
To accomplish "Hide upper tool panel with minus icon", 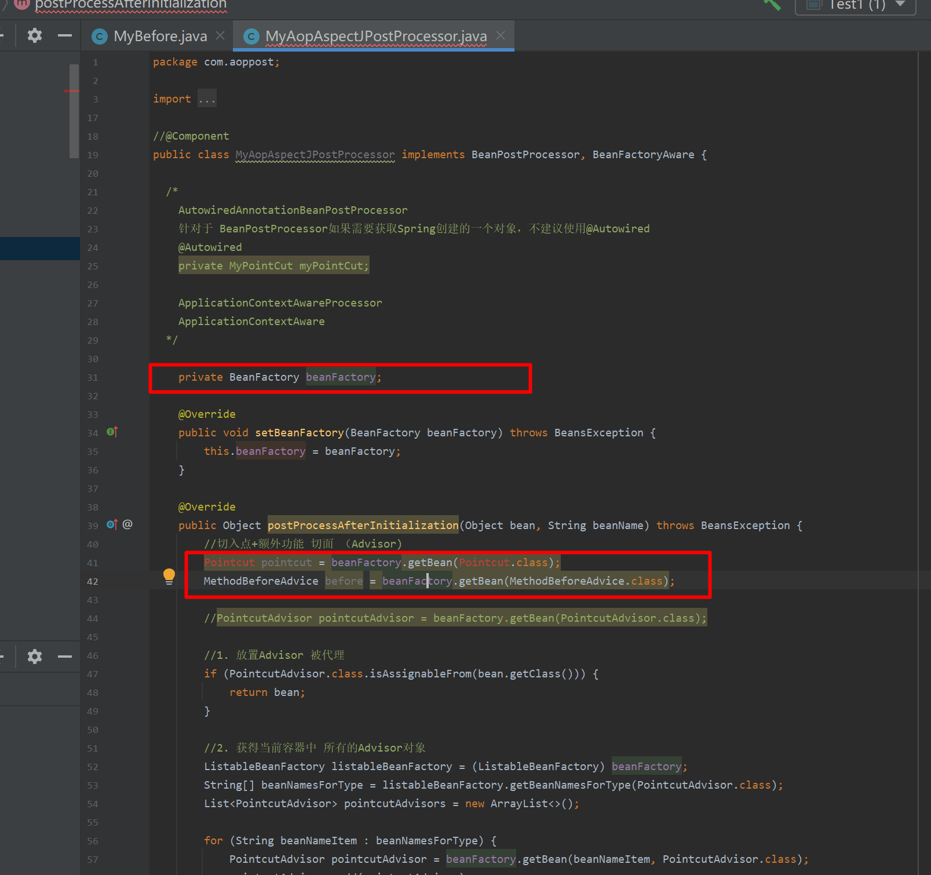I will pyautogui.click(x=65, y=35).
